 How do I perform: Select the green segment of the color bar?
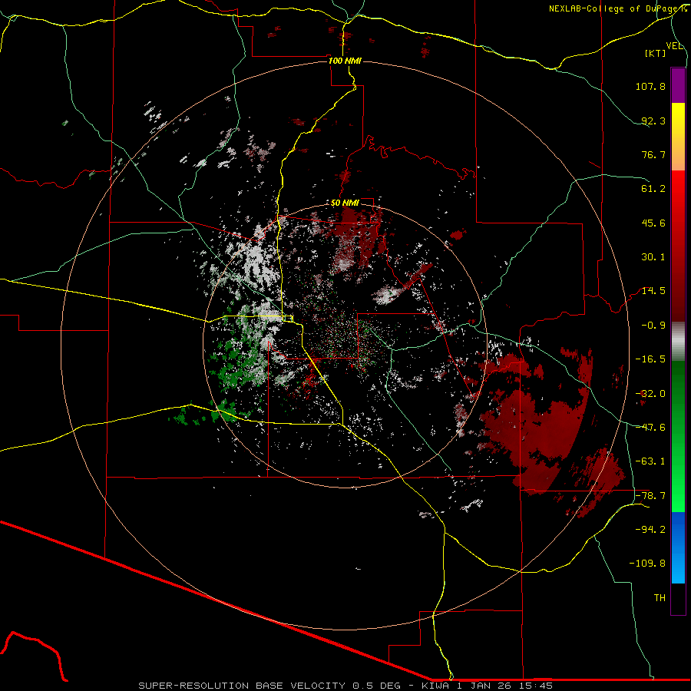[x=678, y=436]
